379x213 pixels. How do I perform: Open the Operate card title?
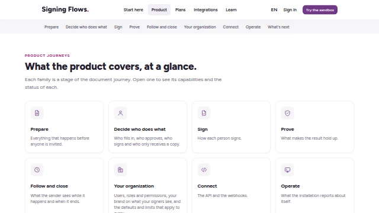coord(290,186)
